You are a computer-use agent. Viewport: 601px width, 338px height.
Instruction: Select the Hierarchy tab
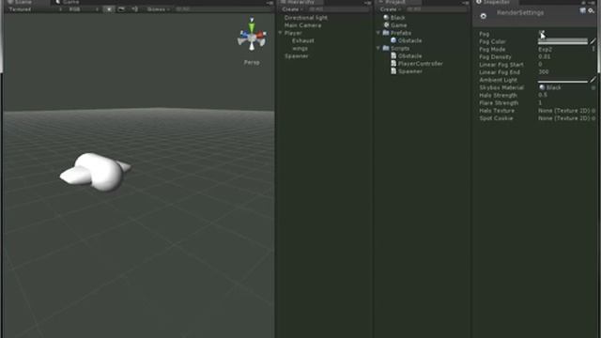tap(300, 2)
